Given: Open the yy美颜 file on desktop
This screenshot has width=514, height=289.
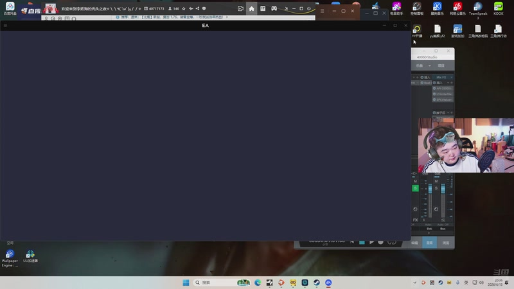Looking at the screenshot, I should (438, 31).
